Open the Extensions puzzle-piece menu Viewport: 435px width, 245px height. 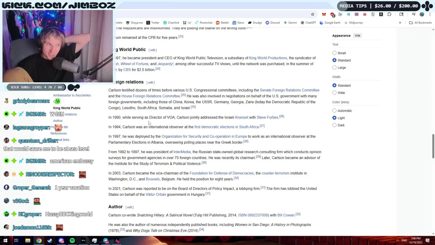(389, 14)
